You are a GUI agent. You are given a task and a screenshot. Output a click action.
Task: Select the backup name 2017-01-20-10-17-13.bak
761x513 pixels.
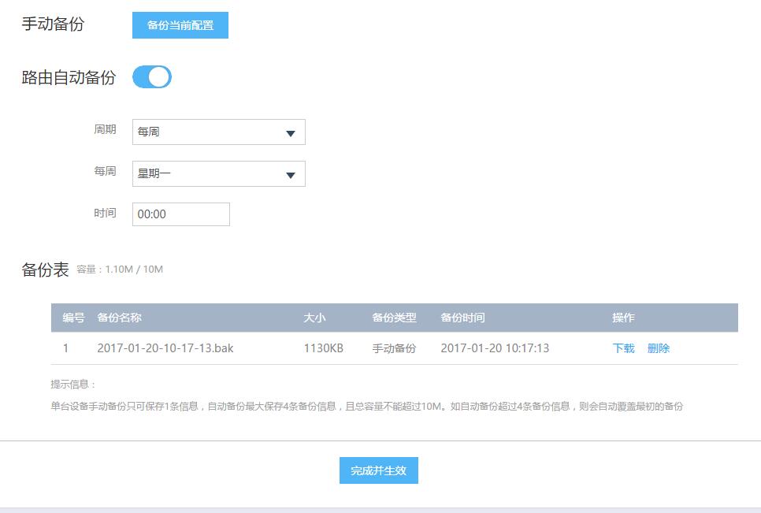[x=165, y=348]
